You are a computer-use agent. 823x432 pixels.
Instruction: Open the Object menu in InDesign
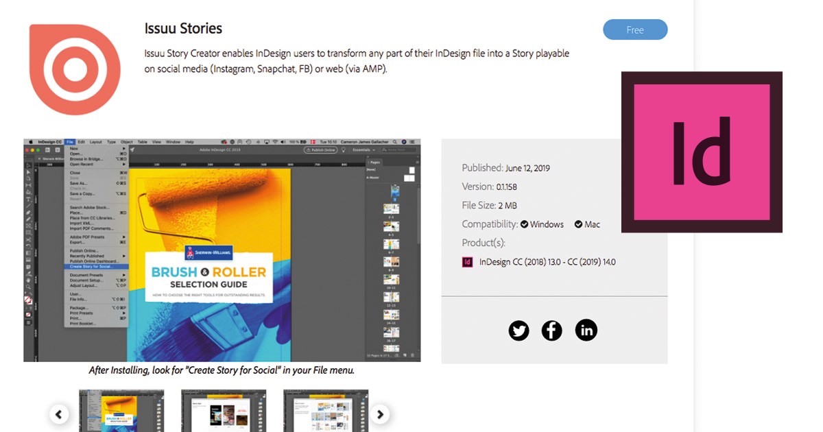(127, 142)
